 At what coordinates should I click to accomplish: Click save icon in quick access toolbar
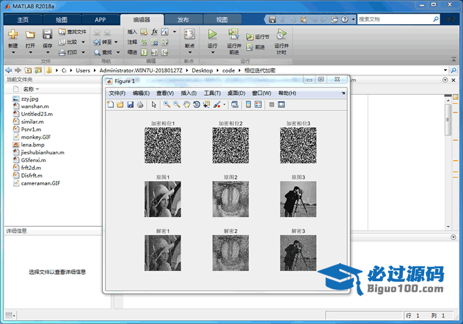272,19
